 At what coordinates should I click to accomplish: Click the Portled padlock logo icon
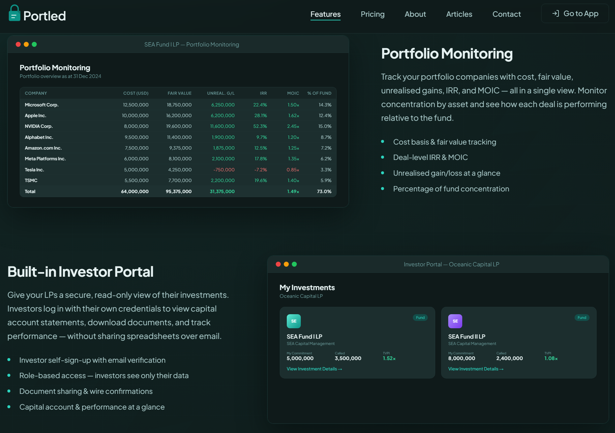pos(14,13)
